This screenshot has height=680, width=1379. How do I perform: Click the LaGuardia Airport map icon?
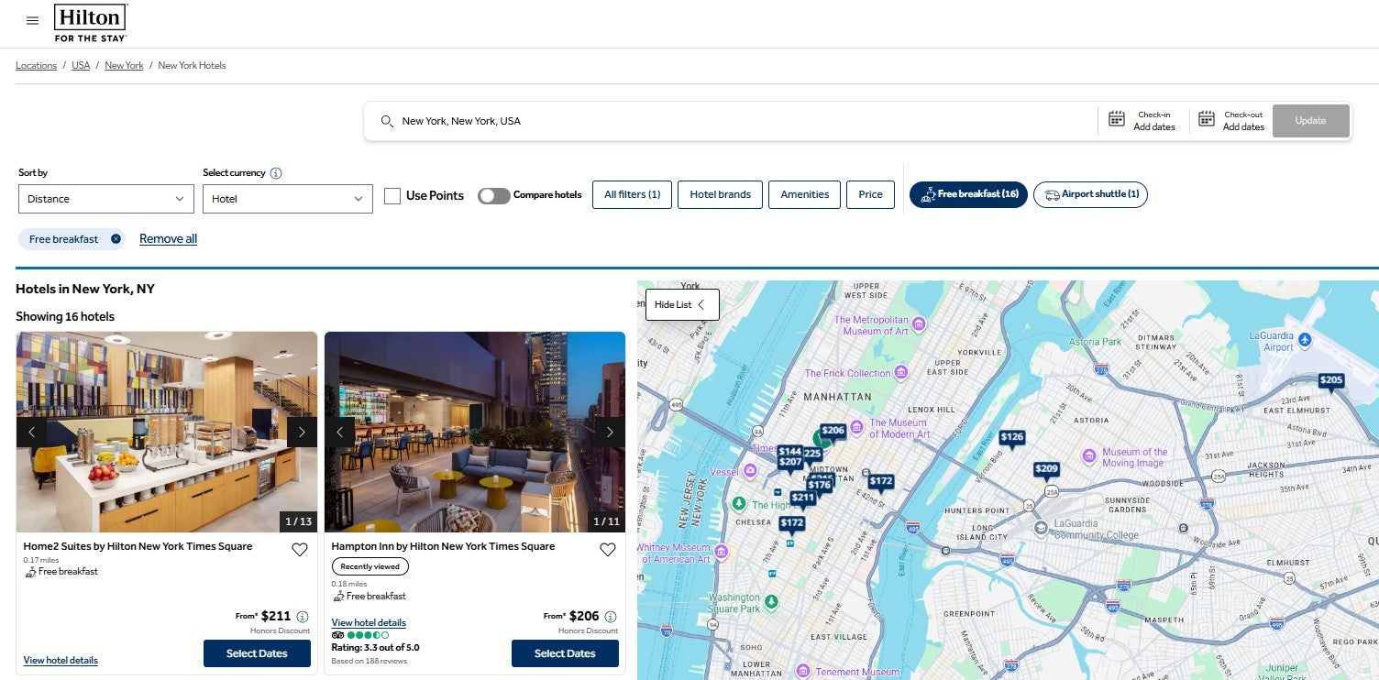click(1306, 340)
